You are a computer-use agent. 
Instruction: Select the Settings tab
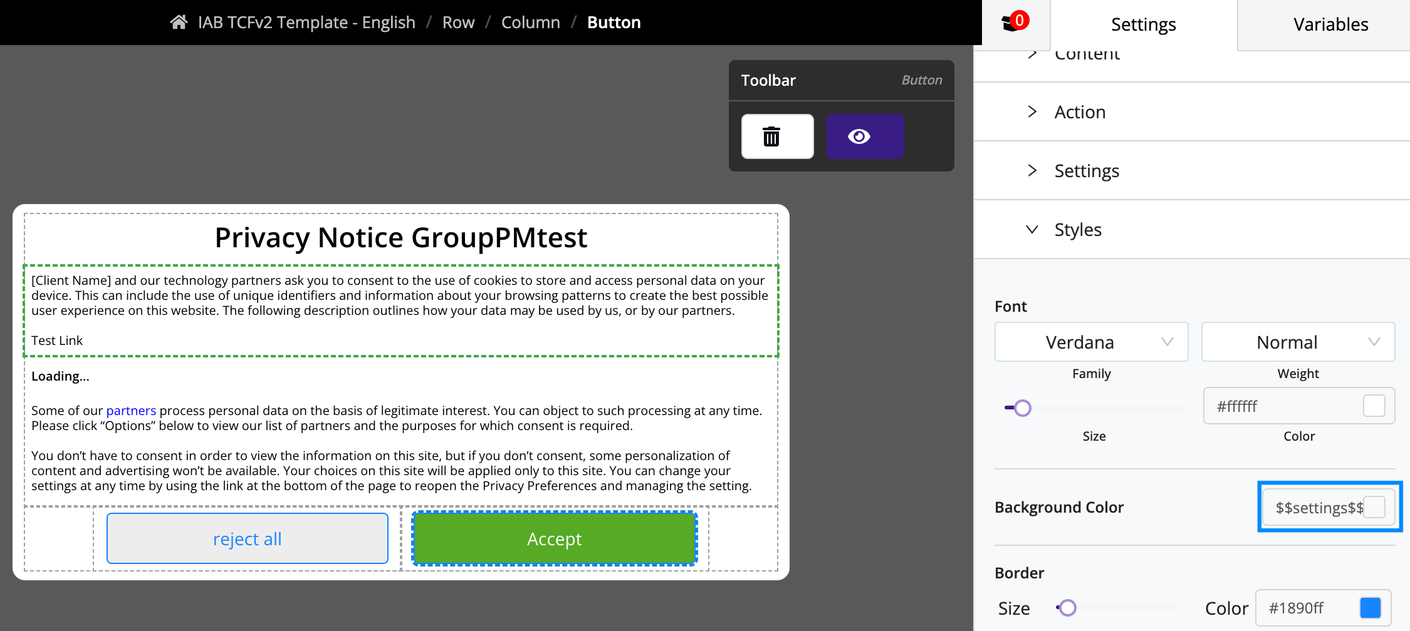coord(1143,25)
